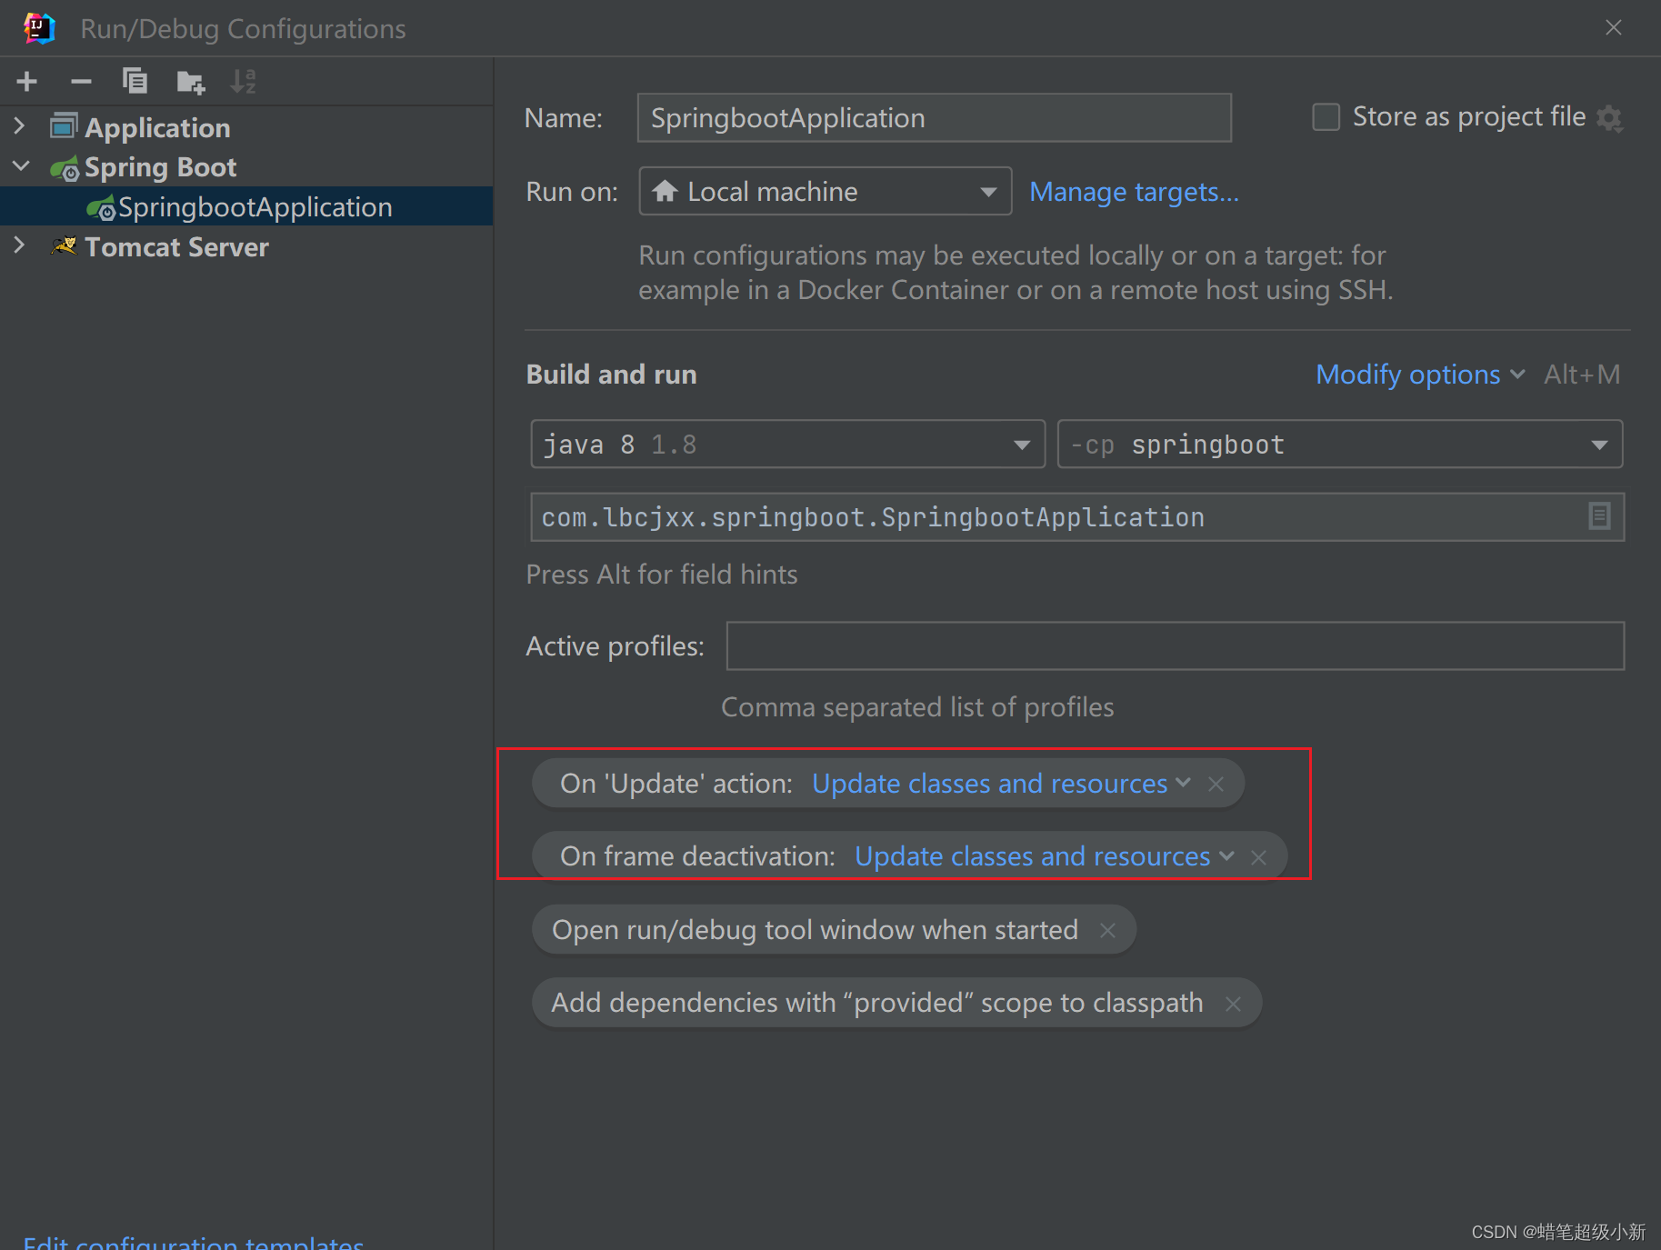
Task: Remove the selected configuration
Action: [81, 82]
